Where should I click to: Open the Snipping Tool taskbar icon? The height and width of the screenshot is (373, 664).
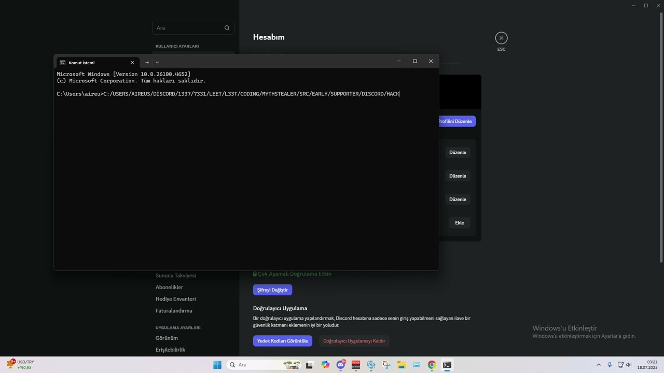[x=386, y=365]
